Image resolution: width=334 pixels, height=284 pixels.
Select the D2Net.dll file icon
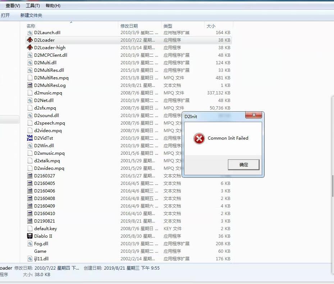30,101
